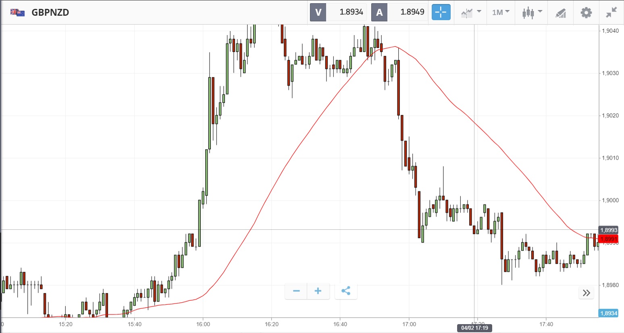Viewport: 624px width, 333px height.
Task: Click the V sell button
Action: [x=318, y=12]
